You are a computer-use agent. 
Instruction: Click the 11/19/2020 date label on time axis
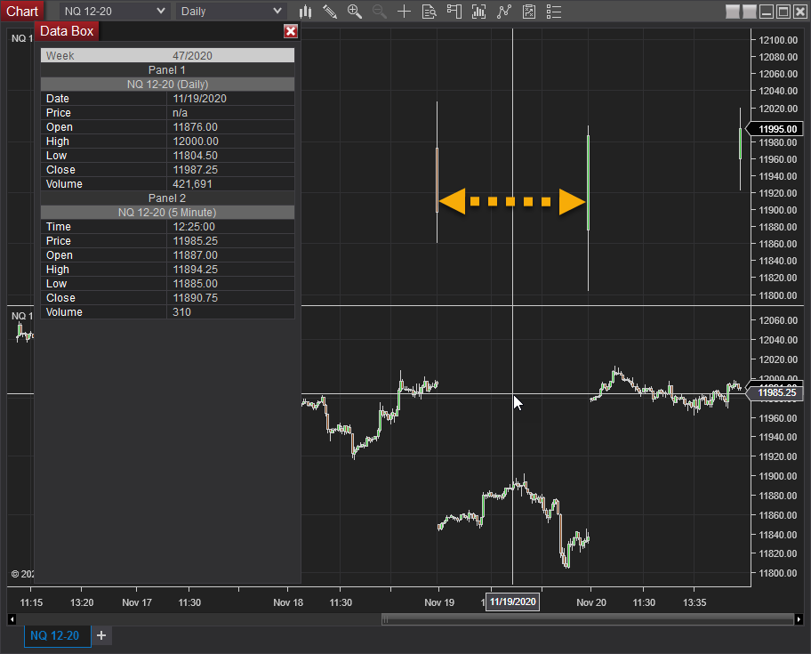[512, 602]
